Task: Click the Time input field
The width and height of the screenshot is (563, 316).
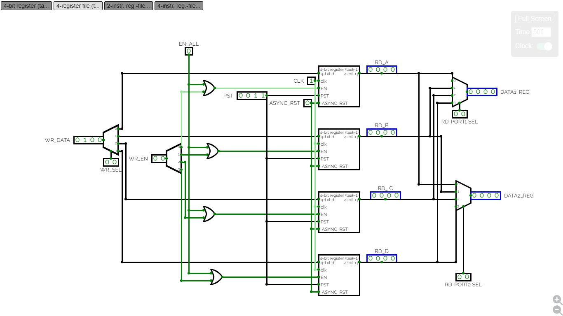Action: [x=541, y=32]
